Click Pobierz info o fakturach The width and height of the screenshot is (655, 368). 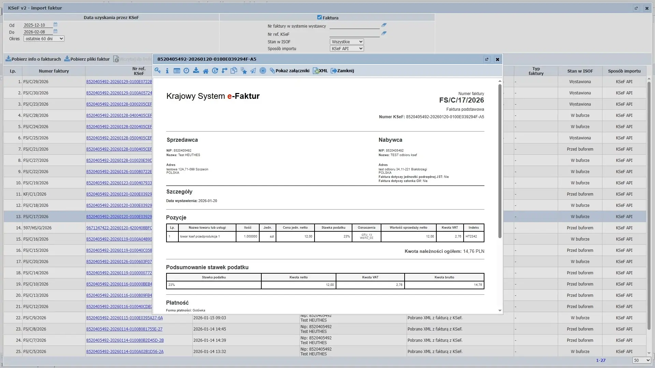(x=33, y=59)
